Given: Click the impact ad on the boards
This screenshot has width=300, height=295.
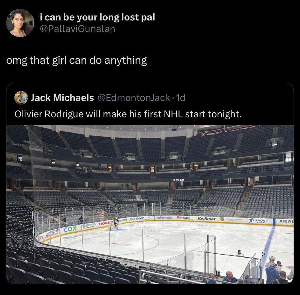Looking at the screenshot, I should pos(184,218).
